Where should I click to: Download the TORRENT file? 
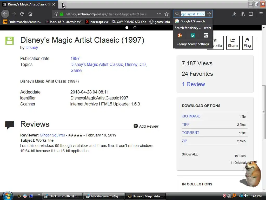(x=190, y=133)
